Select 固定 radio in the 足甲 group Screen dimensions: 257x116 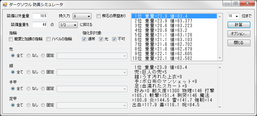(43, 105)
